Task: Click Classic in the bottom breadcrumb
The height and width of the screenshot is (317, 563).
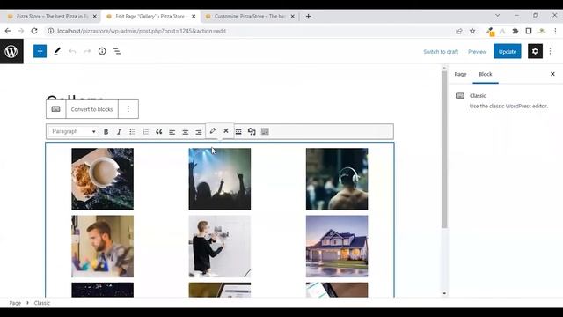Action: [x=42, y=303]
